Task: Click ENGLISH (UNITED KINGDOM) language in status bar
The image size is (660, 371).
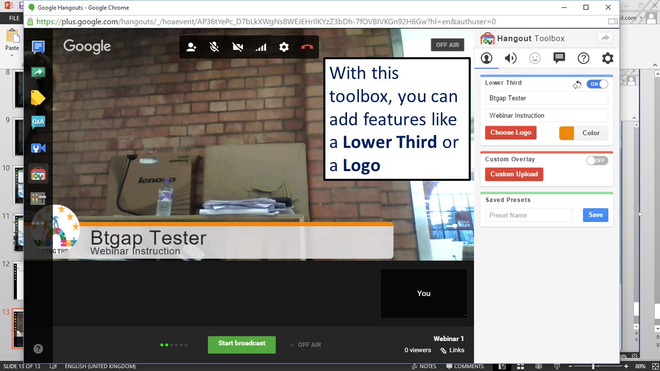Action: pos(100,366)
